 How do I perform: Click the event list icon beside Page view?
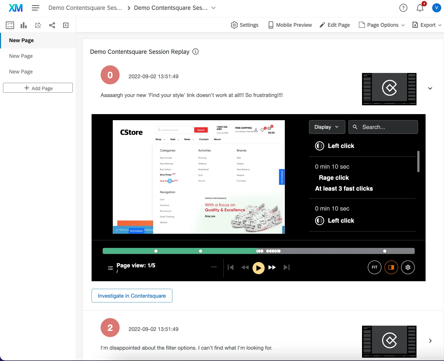click(110, 268)
